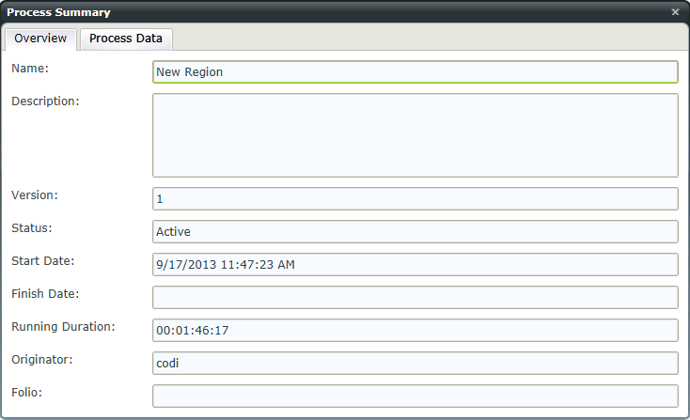This screenshot has height=420, width=690.
Task: Focus the empty Description text area
Action: (415, 135)
